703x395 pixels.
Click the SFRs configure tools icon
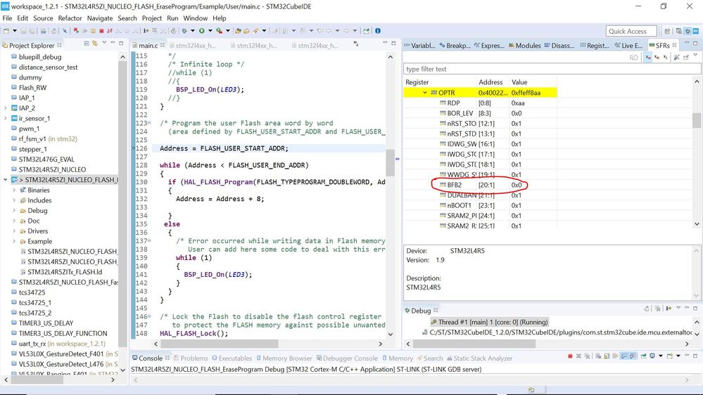(x=676, y=58)
